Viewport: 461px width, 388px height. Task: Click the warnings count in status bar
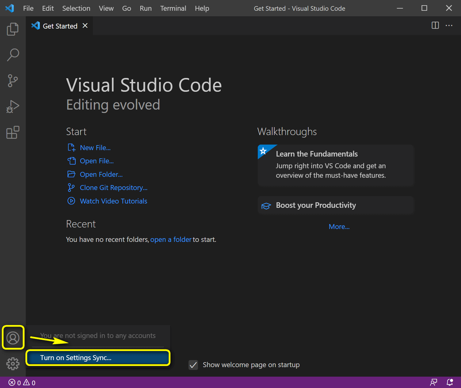point(29,382)
